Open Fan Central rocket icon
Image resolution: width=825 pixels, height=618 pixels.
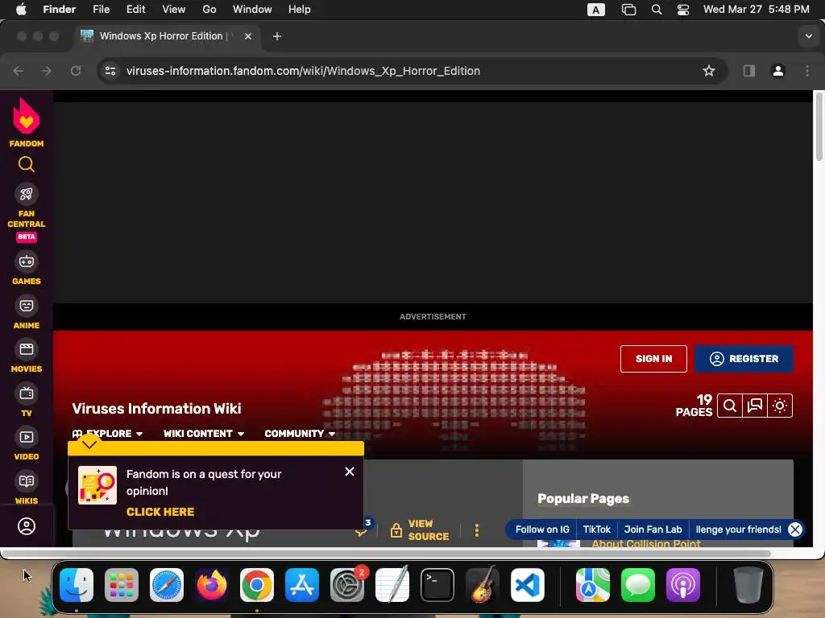pos(27,195)
